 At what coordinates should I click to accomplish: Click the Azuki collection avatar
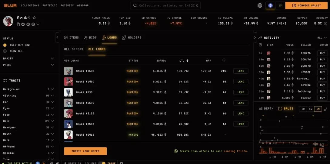click(8, 21)
